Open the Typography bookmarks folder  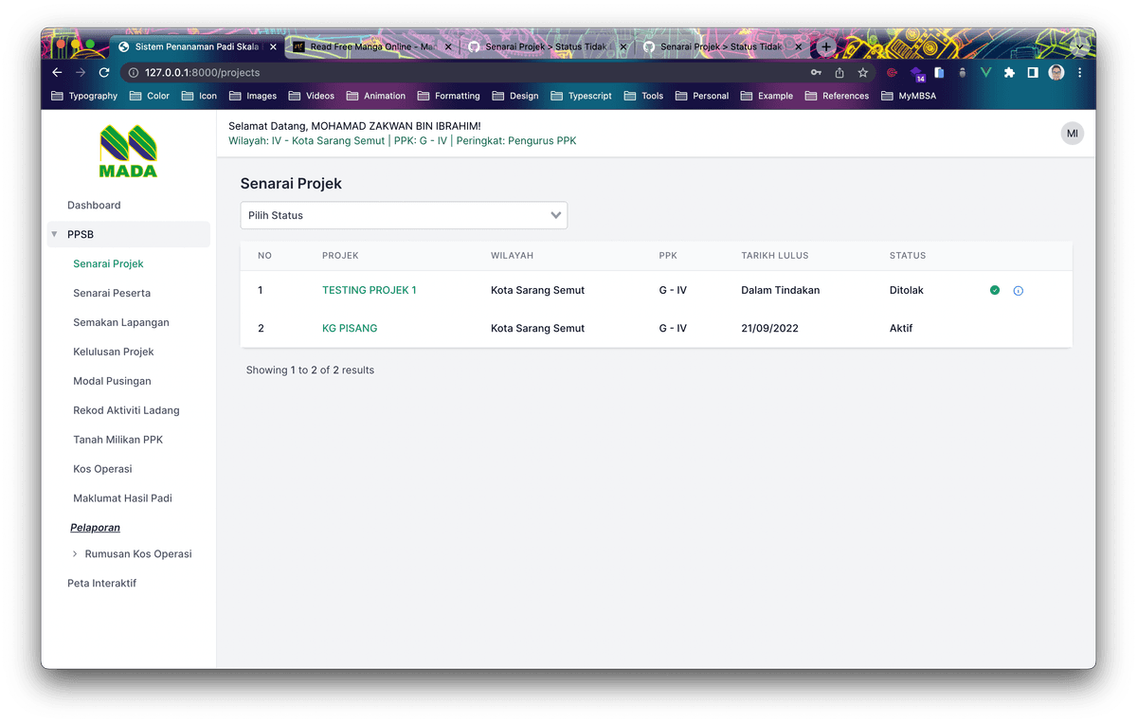coord(84,96)
